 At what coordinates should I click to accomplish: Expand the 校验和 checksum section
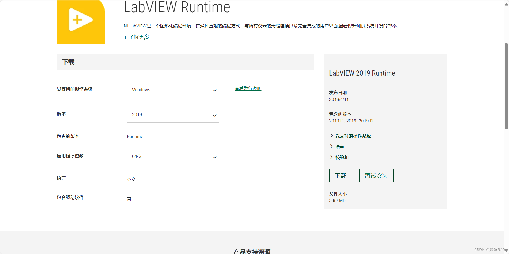[339, 157]
